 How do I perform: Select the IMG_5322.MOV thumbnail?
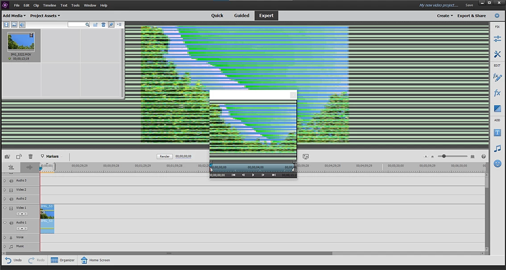[21, 41]
